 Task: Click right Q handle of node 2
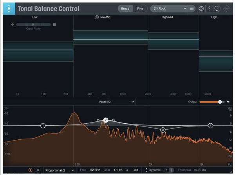pos(114,120)
